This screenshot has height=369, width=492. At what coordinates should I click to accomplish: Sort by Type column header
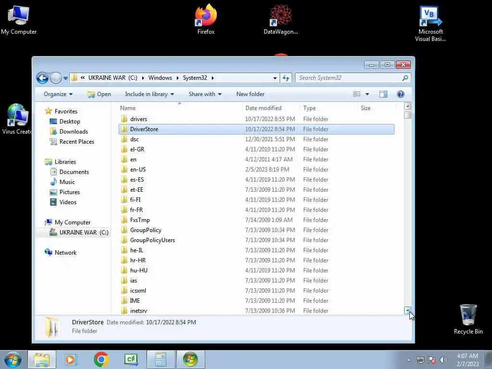(x=329, y=108)
